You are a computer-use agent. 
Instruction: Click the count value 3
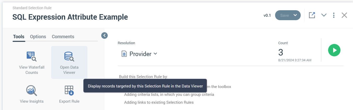(x=281, y=52)
